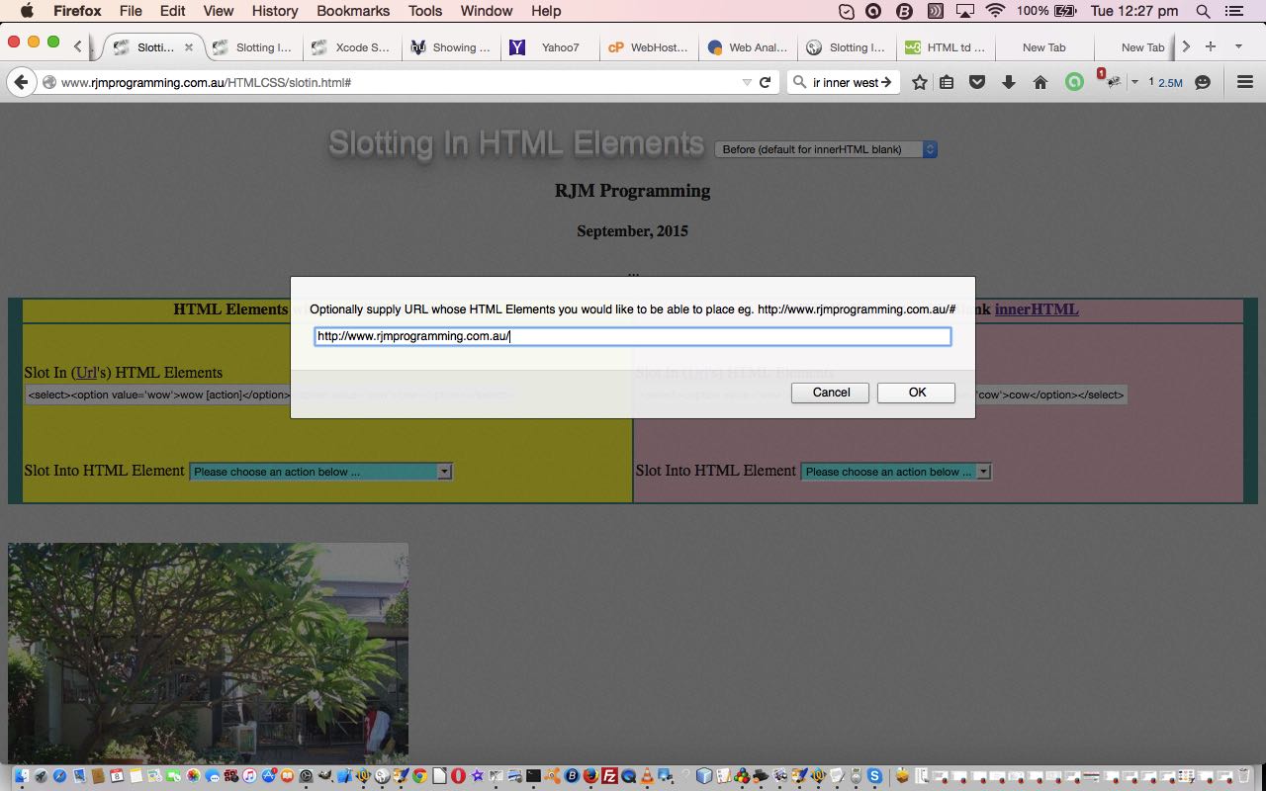The image size is (1266, 791).
Task: Open Finder from the Dock
Action: click(x=22, y=776)
